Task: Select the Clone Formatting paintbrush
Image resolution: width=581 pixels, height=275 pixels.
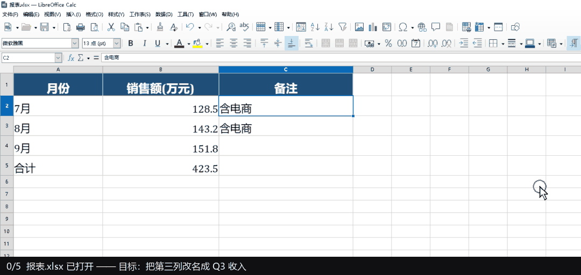Action: coord(160,27)
